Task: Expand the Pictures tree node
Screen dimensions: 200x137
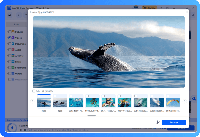Action: [x=7, y=32]
